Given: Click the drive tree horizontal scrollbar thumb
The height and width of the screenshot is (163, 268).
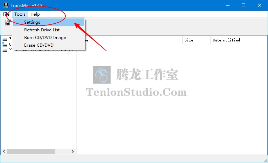Looking at the screenshot, I should [x=31, y=151].
